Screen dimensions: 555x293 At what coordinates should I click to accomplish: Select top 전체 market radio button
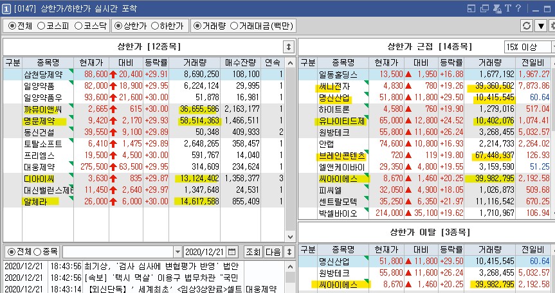(x=12, y=26)
